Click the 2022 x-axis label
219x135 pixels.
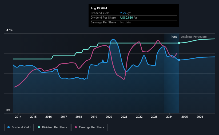click(x=139, y=117)
